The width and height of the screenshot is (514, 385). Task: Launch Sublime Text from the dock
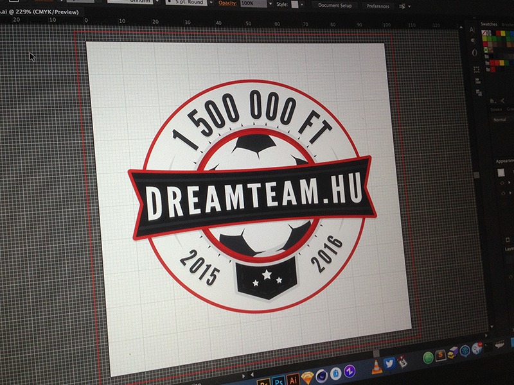click(441, 355)
